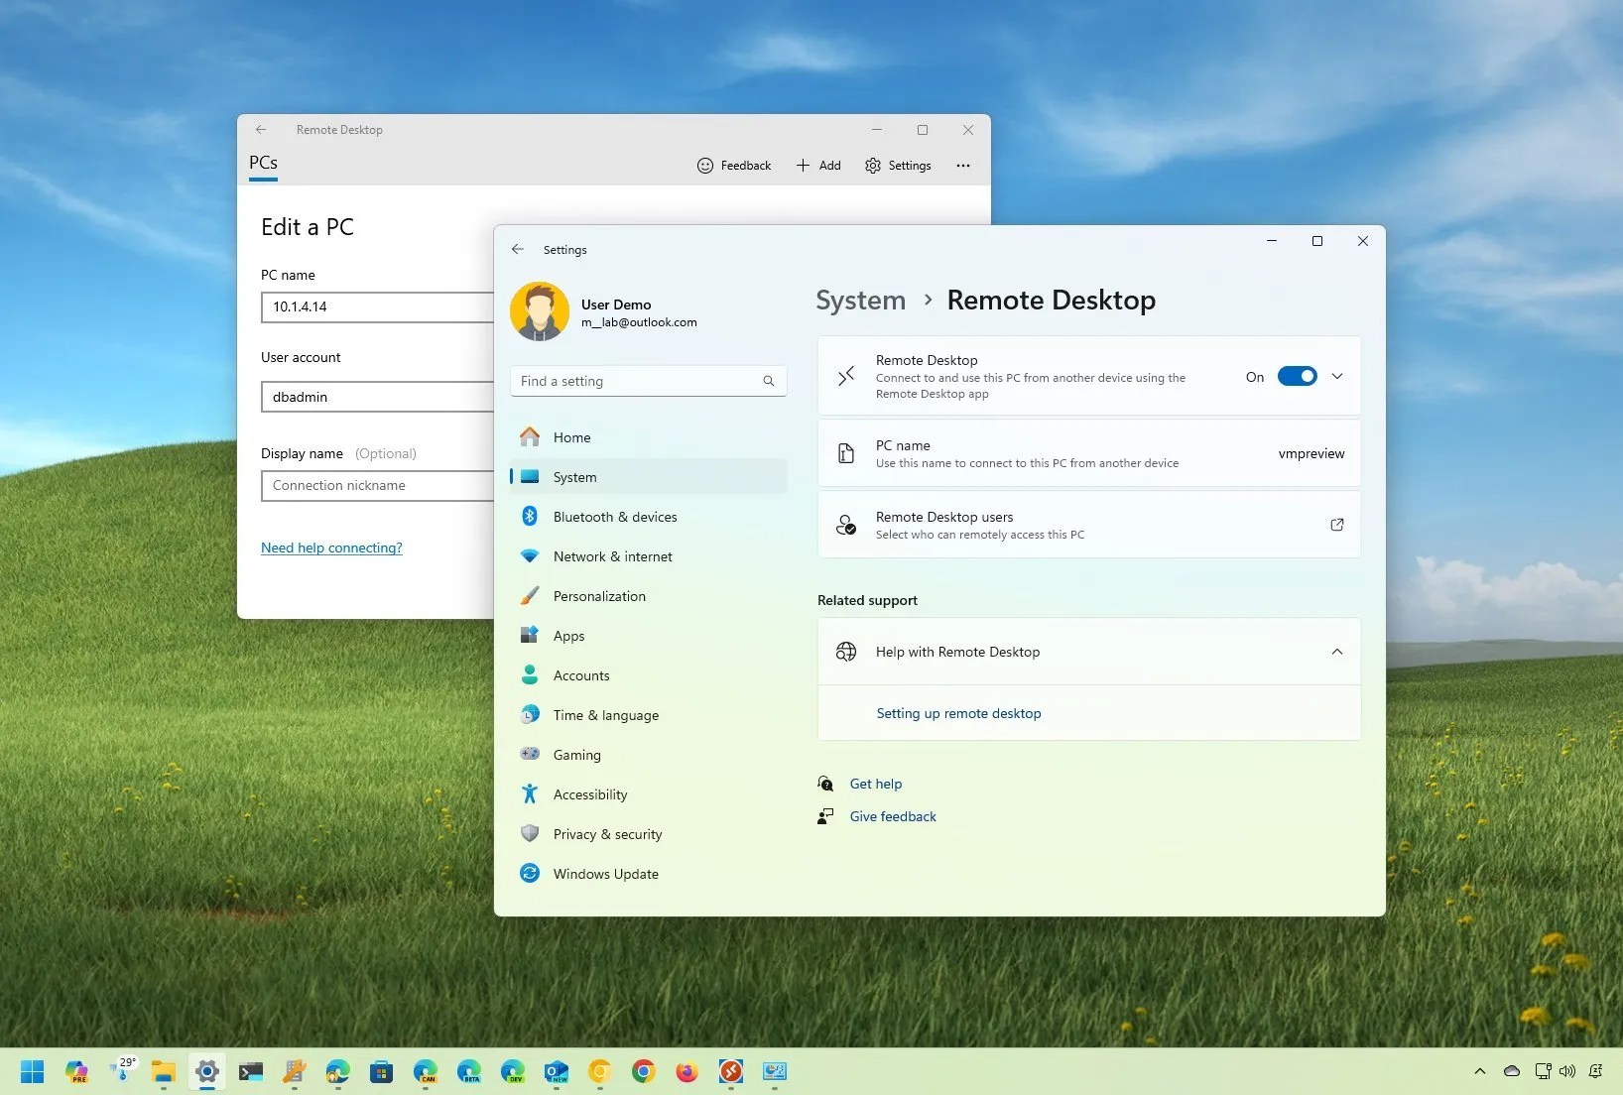Open the Need help connecting link
This screenshot has height=1095, width=1623.
[x=331, y=547]
